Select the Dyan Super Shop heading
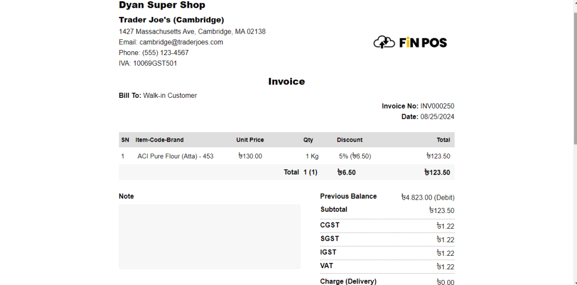The height and width of the screenshot is (285, 577). (x=162, y=5)
